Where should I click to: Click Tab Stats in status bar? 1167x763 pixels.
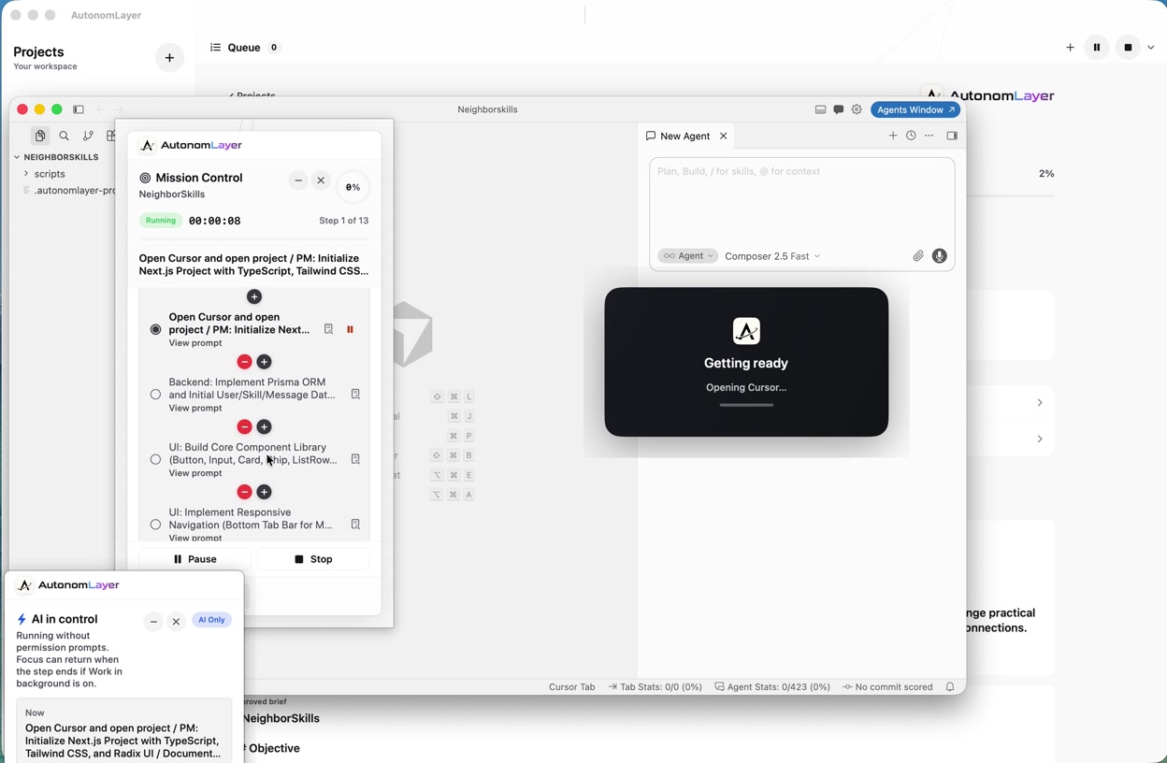coord(656,687)
